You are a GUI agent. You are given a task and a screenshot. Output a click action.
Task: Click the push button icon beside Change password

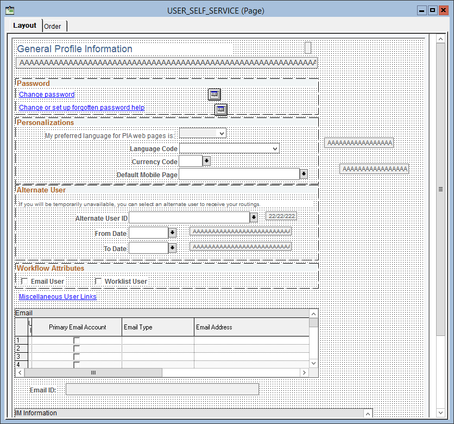214,94
